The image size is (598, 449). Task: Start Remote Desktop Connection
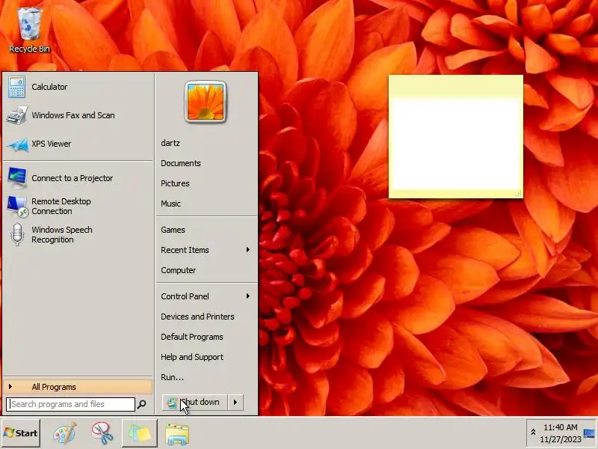78,207
